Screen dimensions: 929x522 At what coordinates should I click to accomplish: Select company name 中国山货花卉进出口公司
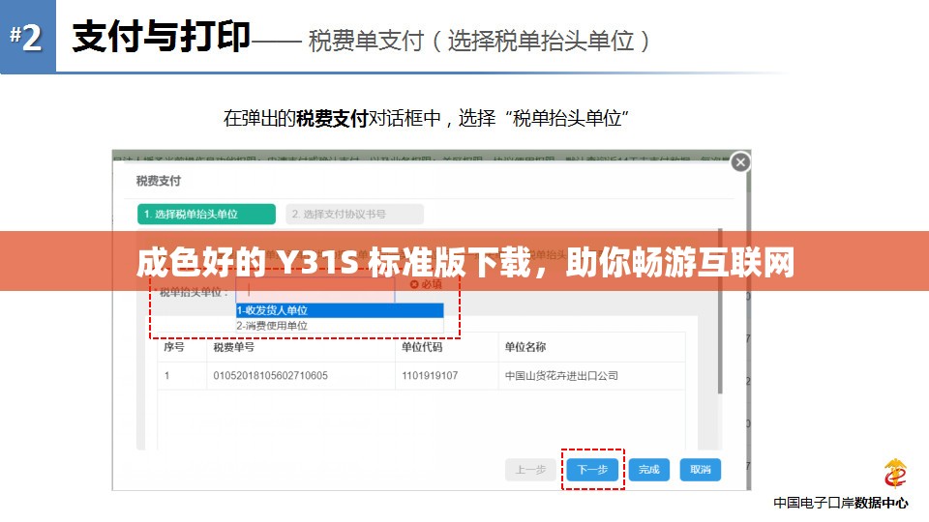pyautogui.click(x=561, y=375)
